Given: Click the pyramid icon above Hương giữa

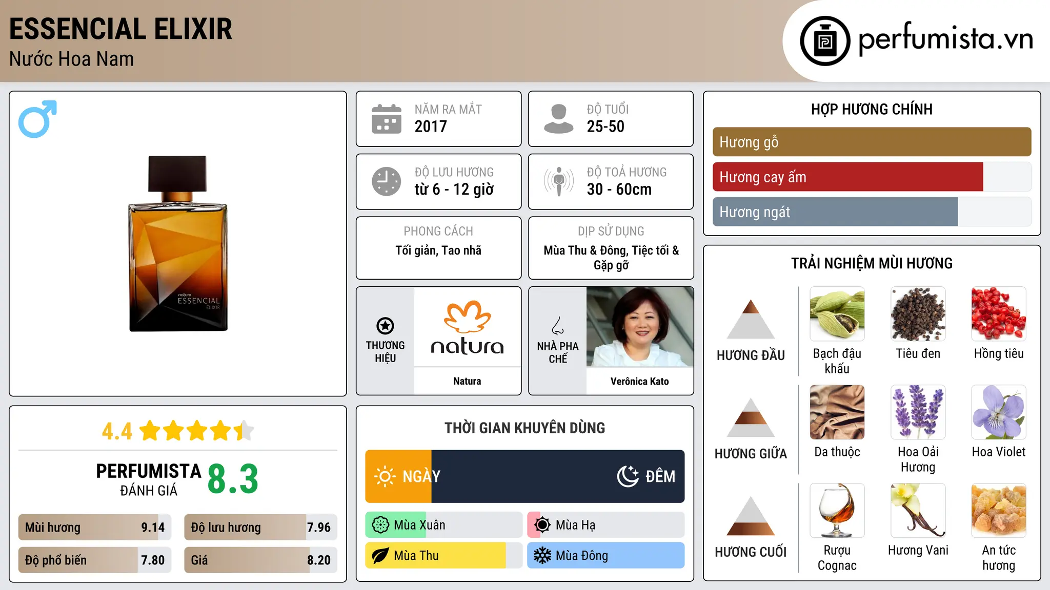Looking at the screenshot, I should click(751, 417).
